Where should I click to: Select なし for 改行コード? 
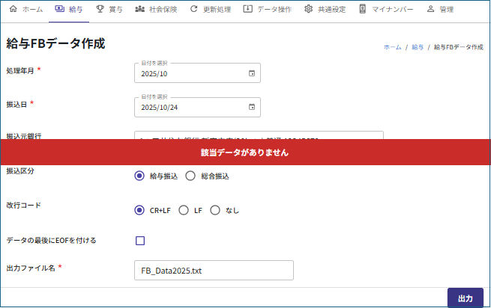[215, 211]
